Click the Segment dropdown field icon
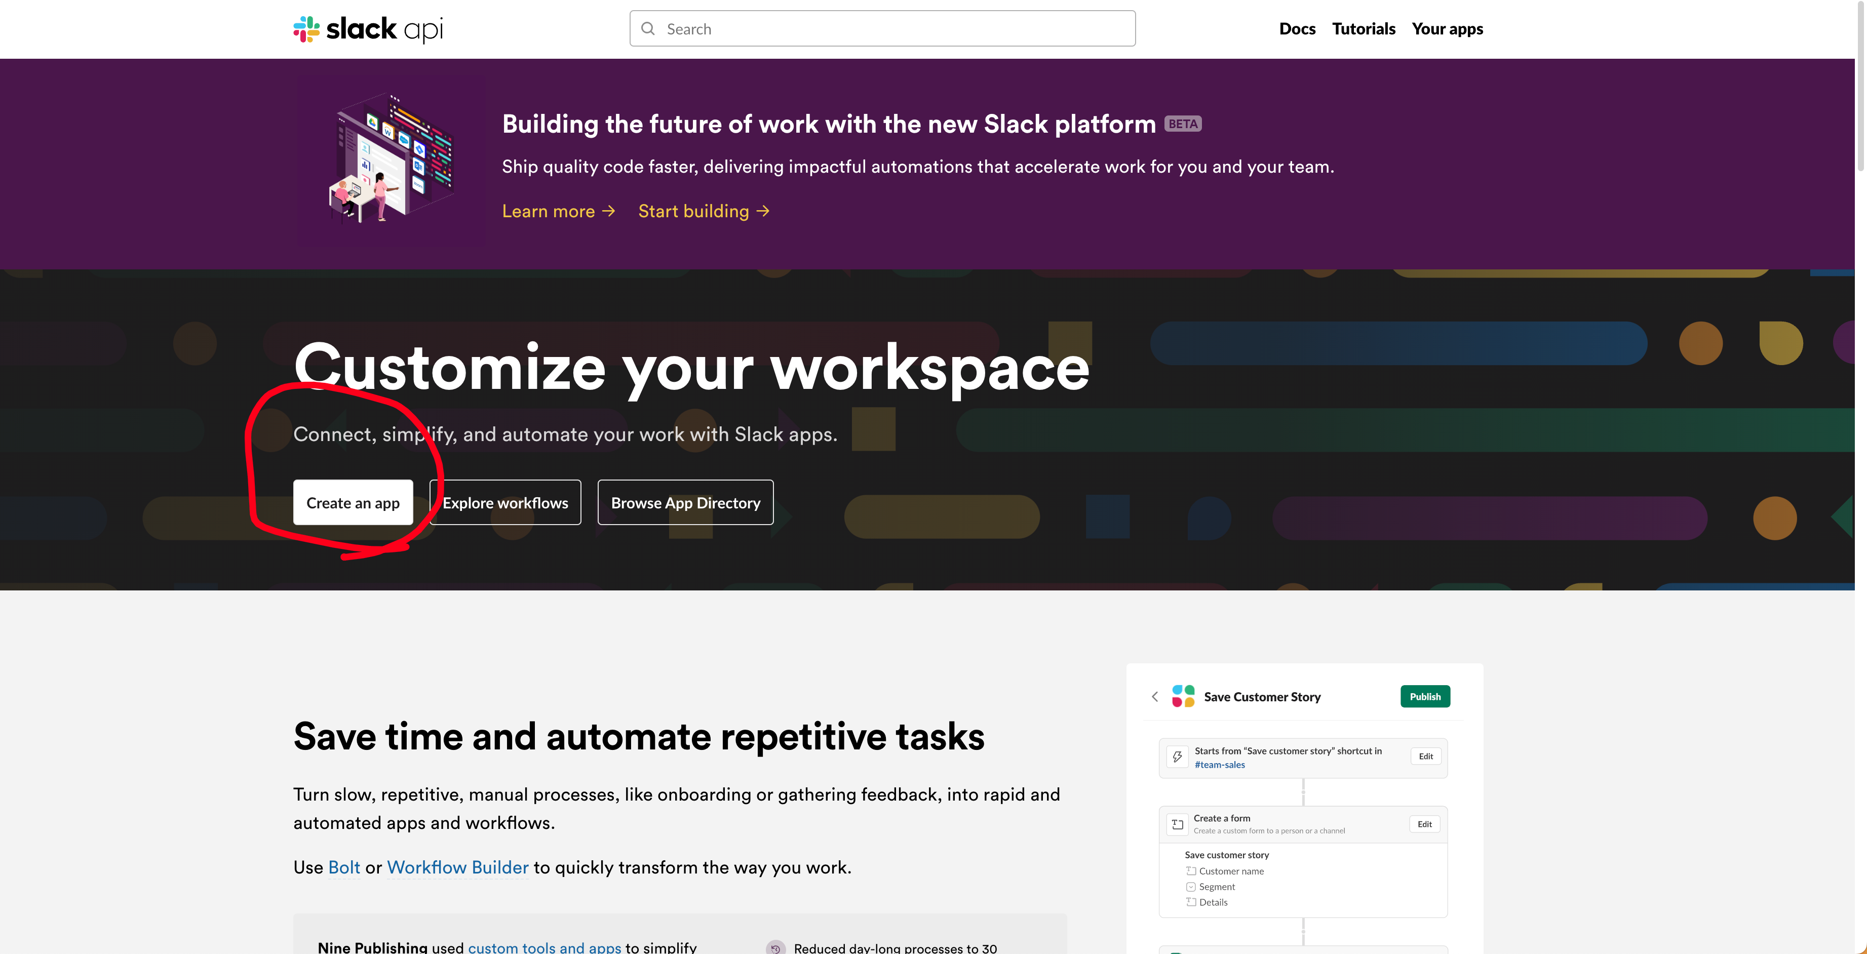The image size is (1867, 954). pos(1190,887)
